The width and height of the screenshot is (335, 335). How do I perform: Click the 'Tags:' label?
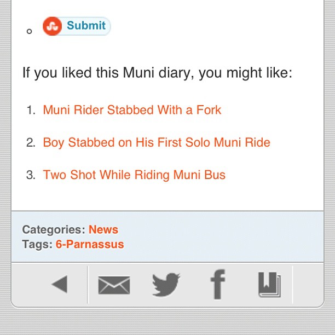point(37,244)
